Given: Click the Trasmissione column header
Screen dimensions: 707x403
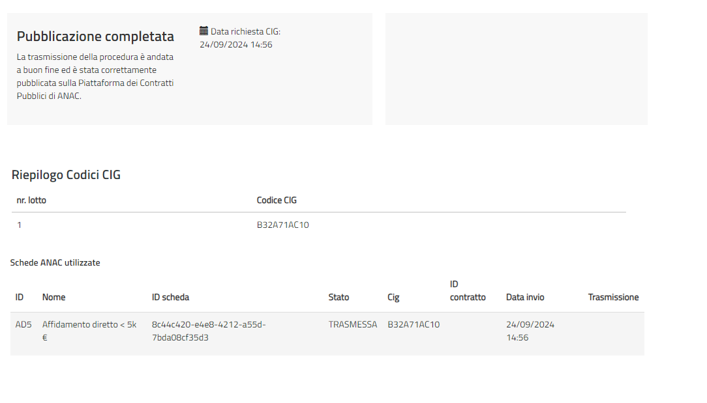Looking at the screenshot, I should click(613, 297).
